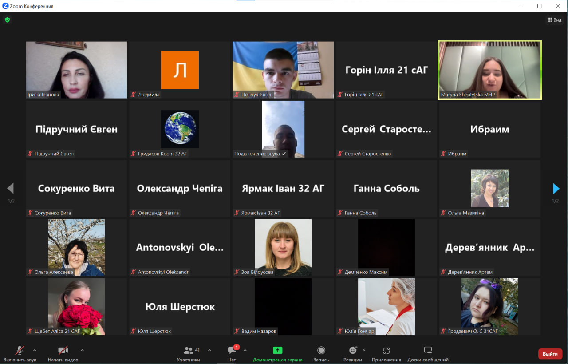Click muted mic icon beside Вадим Назаров

[237, 331]
